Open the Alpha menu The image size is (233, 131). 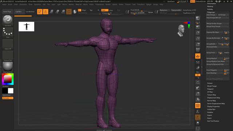4,4
